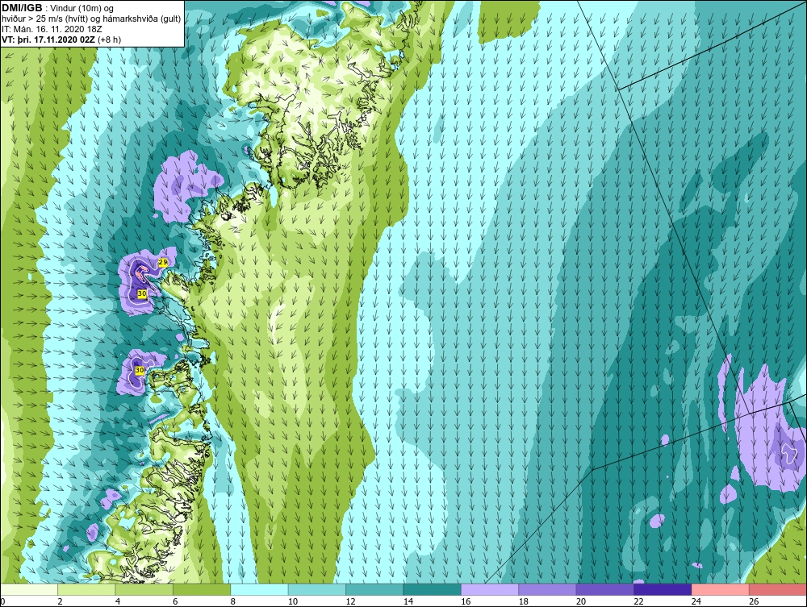This screenshot has width=807, height=607.
Task: Select the 18–20 m/s medium purple swatch
Action: (548, 589)
